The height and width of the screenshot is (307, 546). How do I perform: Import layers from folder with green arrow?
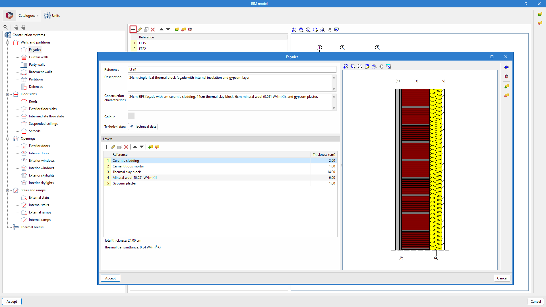tap(150, 147)
